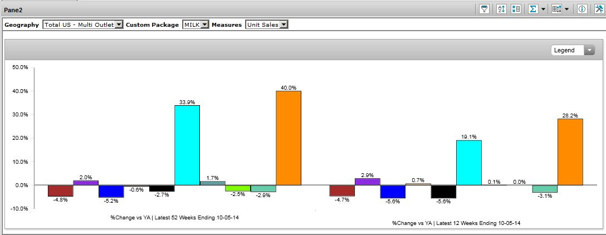Select the purple 2.9% bar
606x235 pixels.
tap(367, 182)
